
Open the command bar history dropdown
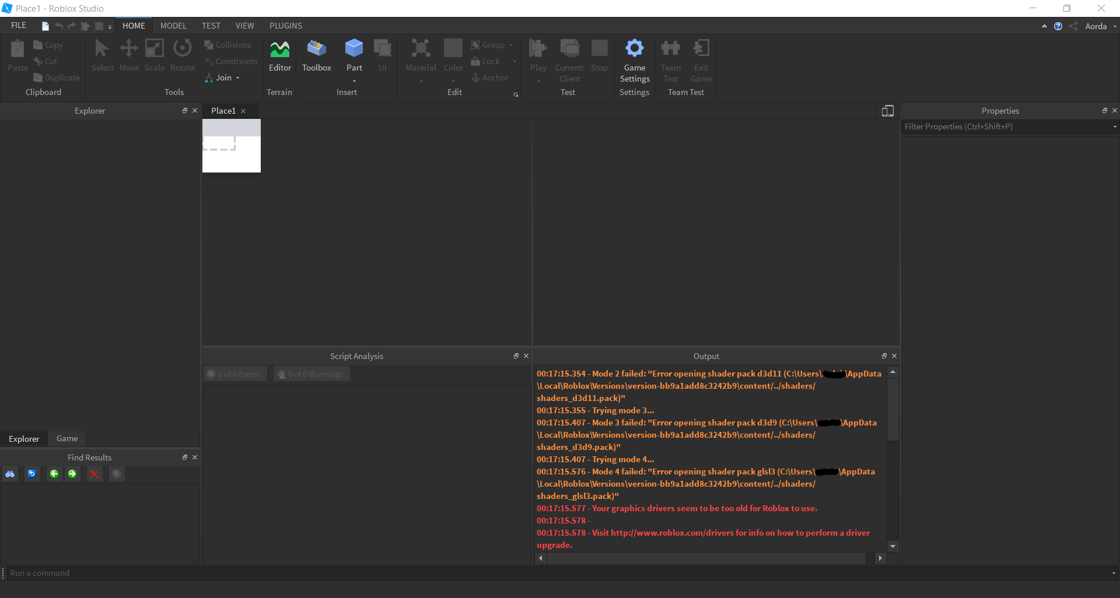point(1113,573)
